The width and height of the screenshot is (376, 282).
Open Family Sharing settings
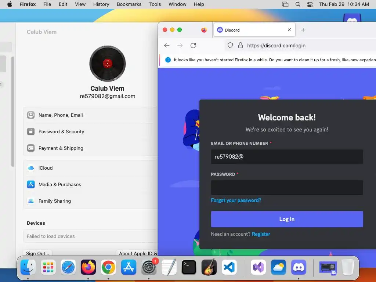tap(90, 201)
